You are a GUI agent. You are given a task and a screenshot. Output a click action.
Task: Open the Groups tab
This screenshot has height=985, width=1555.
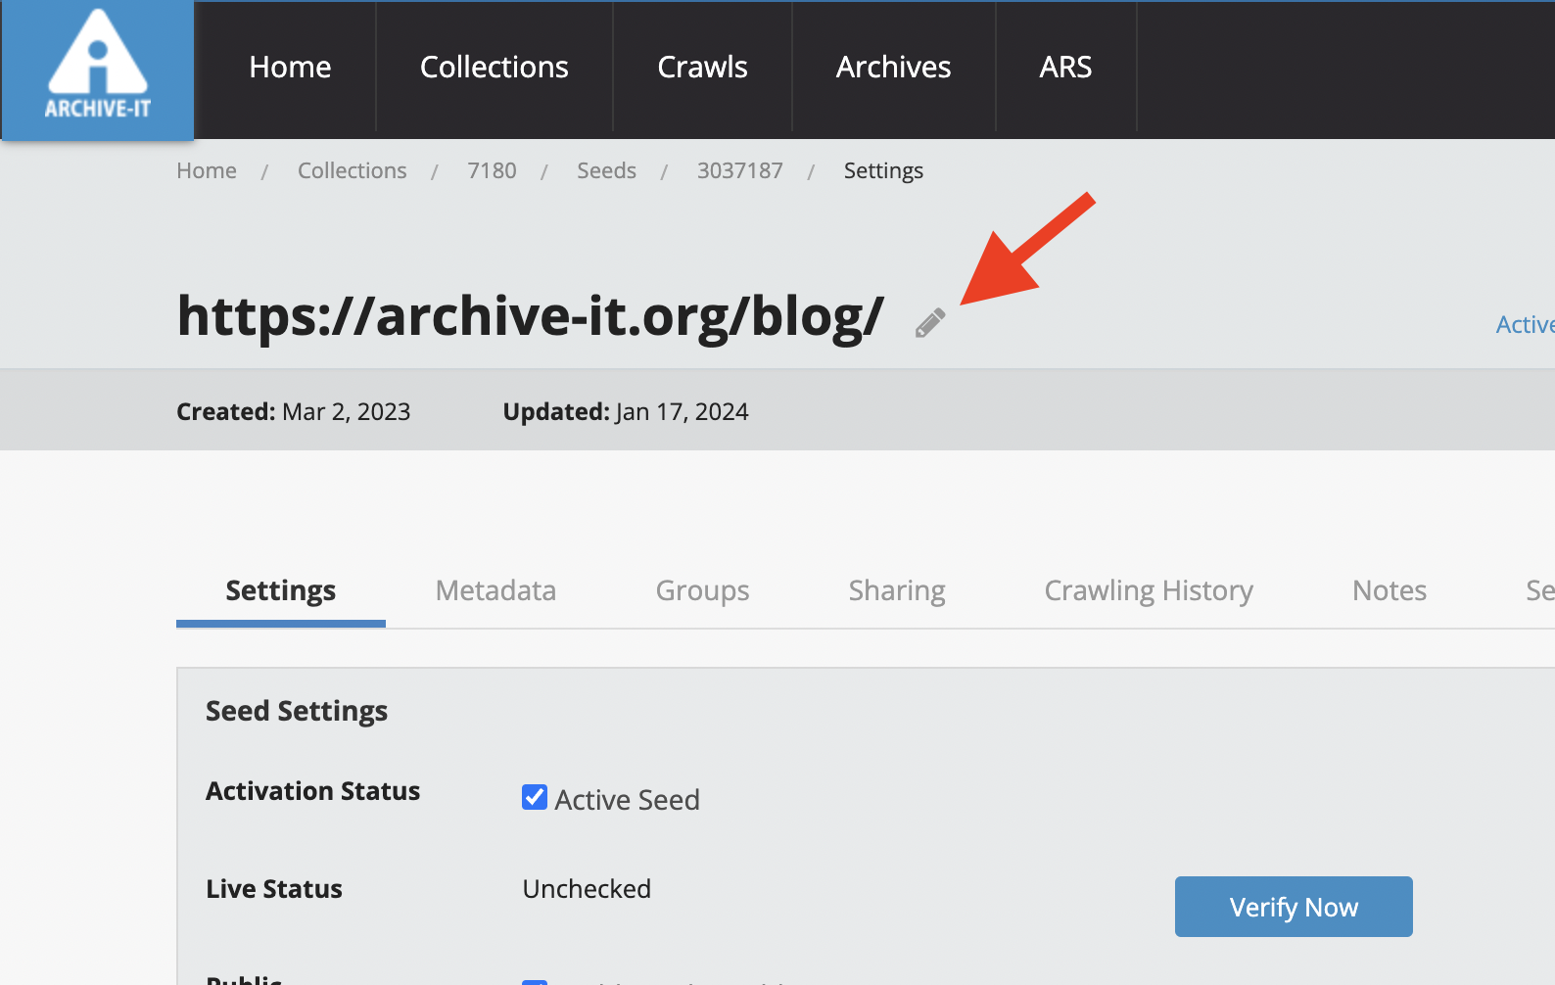pyautogui.click(x=702, y=590)
